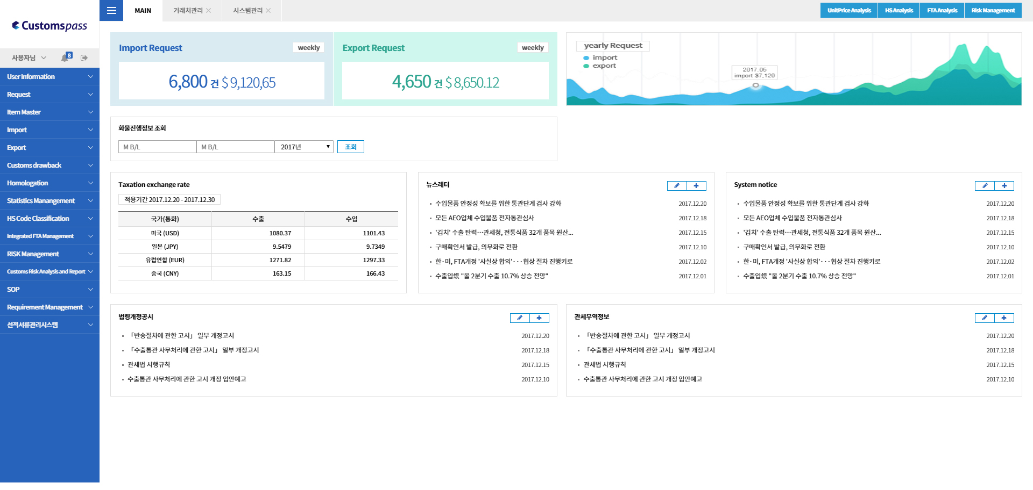This screenshot has height=490, width=1033.
Task: Open 법령개정공시 item 「반송절차에 관한 고시」 일부 개정고시
Action: pos(181,336)
